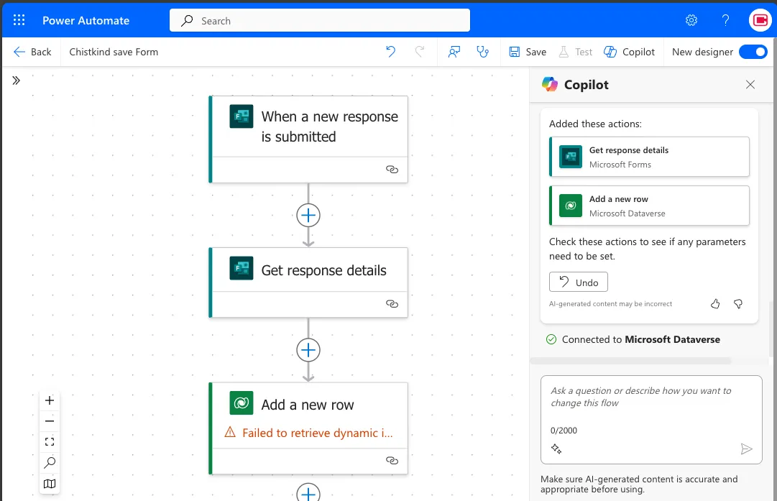Go Back to the previous page

coord(33,52)
